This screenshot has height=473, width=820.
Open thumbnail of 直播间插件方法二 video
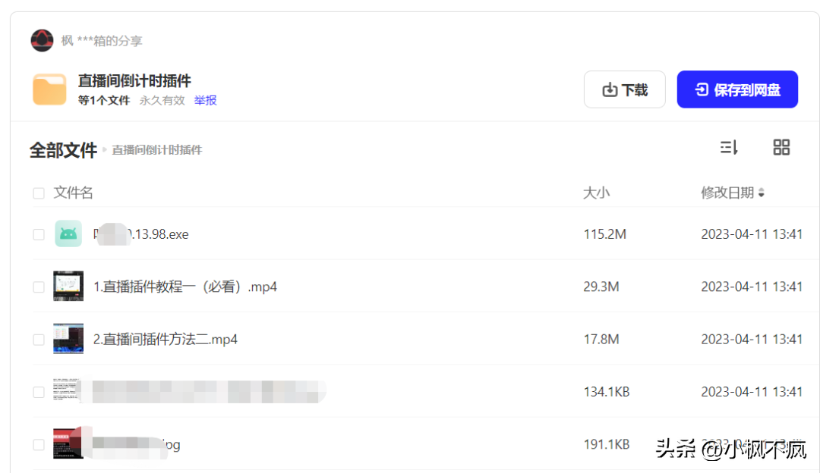68,339
